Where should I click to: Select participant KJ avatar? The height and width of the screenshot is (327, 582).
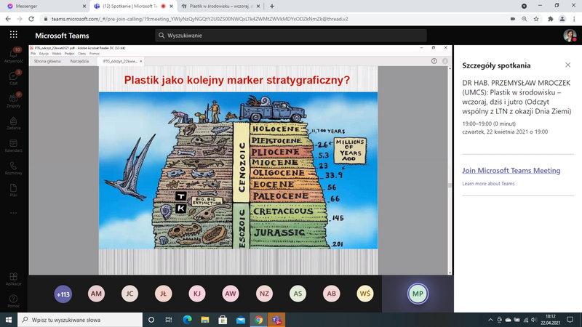click(197, 294)
